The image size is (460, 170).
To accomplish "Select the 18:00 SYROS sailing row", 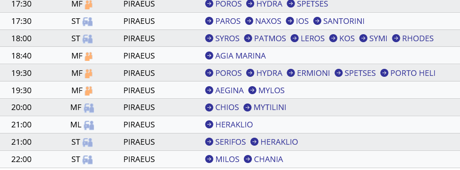I will pyautogui.click(x=230, y=38).
